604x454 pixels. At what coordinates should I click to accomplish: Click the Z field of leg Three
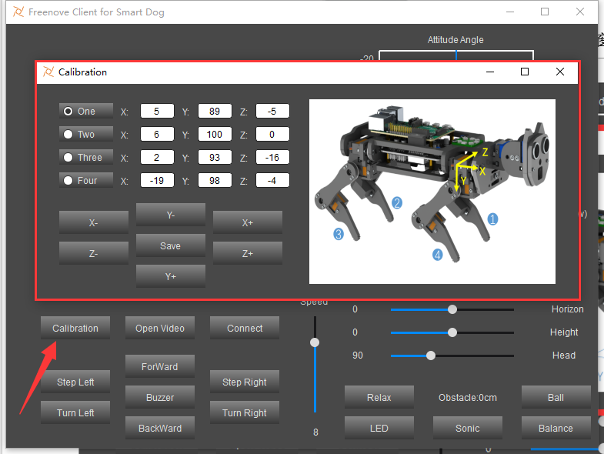click(272, 157)
